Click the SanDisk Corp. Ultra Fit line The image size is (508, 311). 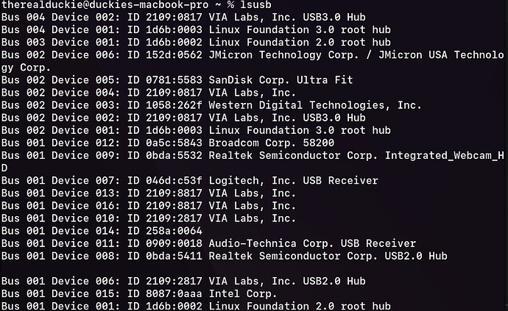tap(177, 80)
